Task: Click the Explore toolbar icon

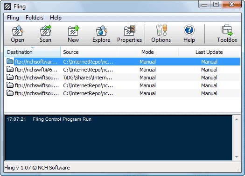Action: click(101, 31)
